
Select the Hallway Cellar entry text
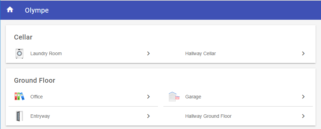201,53
